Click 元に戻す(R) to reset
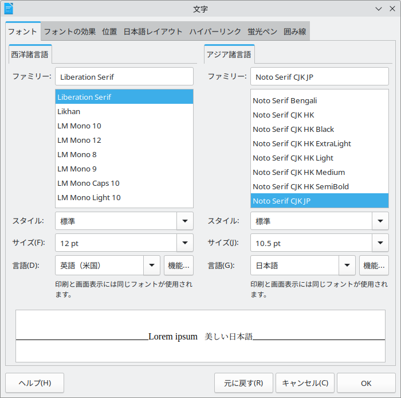Viewport: 401px width, 398px height. tap(243, 383)
